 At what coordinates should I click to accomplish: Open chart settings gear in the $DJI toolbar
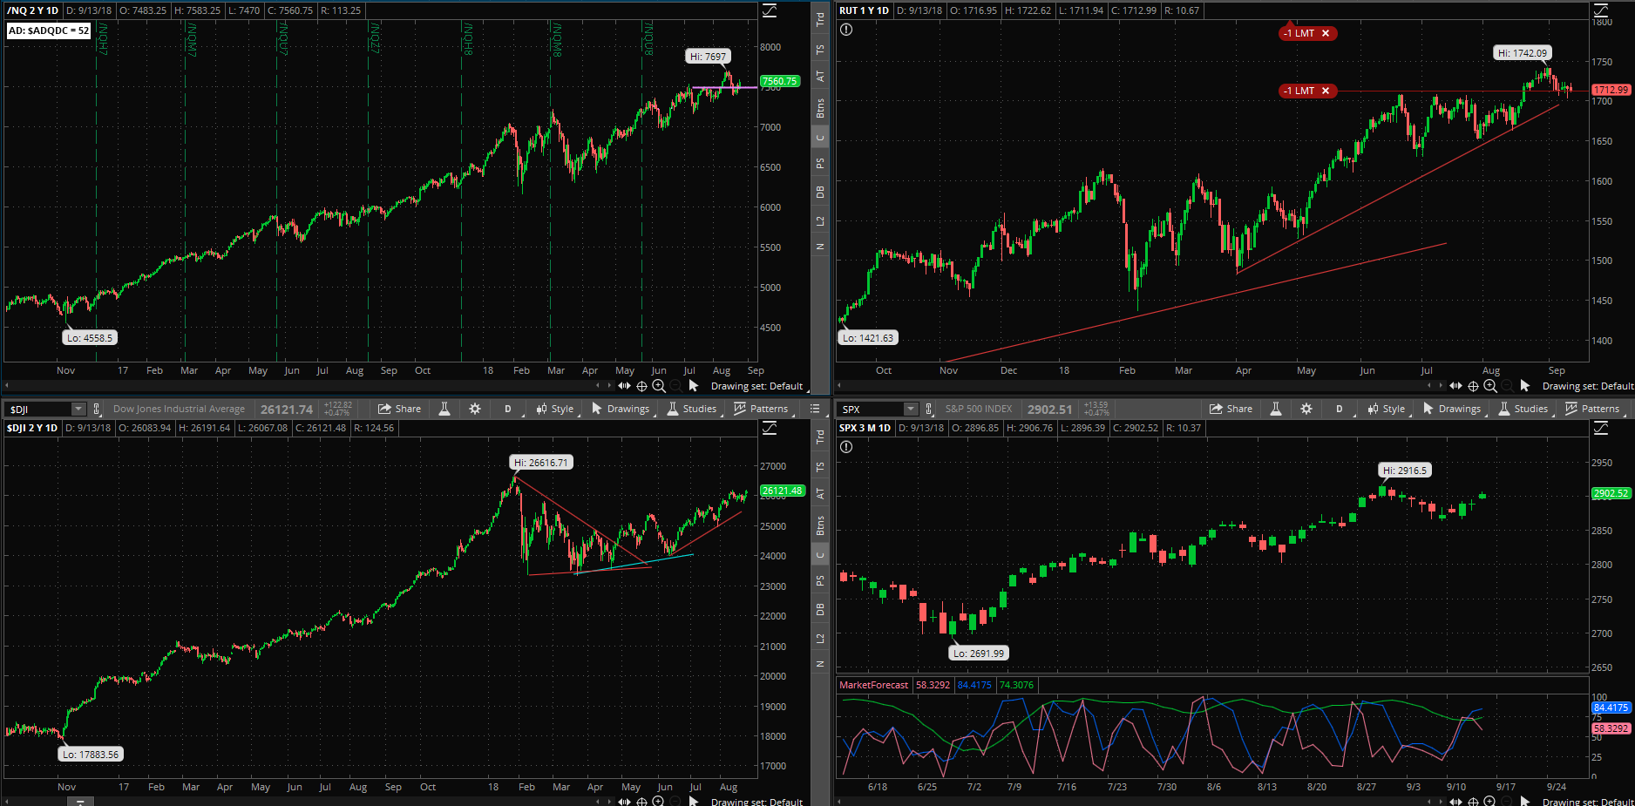(x=475, y=409)
